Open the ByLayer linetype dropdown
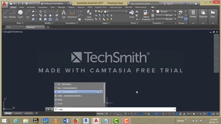This screenshot has width=221, height=124. coord(166,19)
